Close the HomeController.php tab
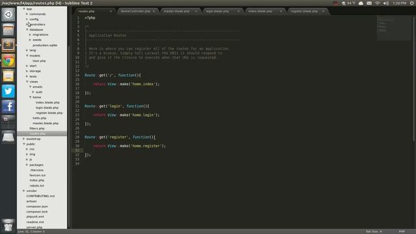 pos(153,12)
